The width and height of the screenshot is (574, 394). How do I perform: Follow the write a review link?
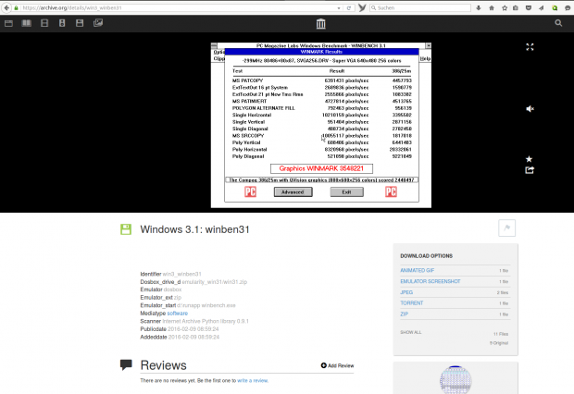pos(253,380)
